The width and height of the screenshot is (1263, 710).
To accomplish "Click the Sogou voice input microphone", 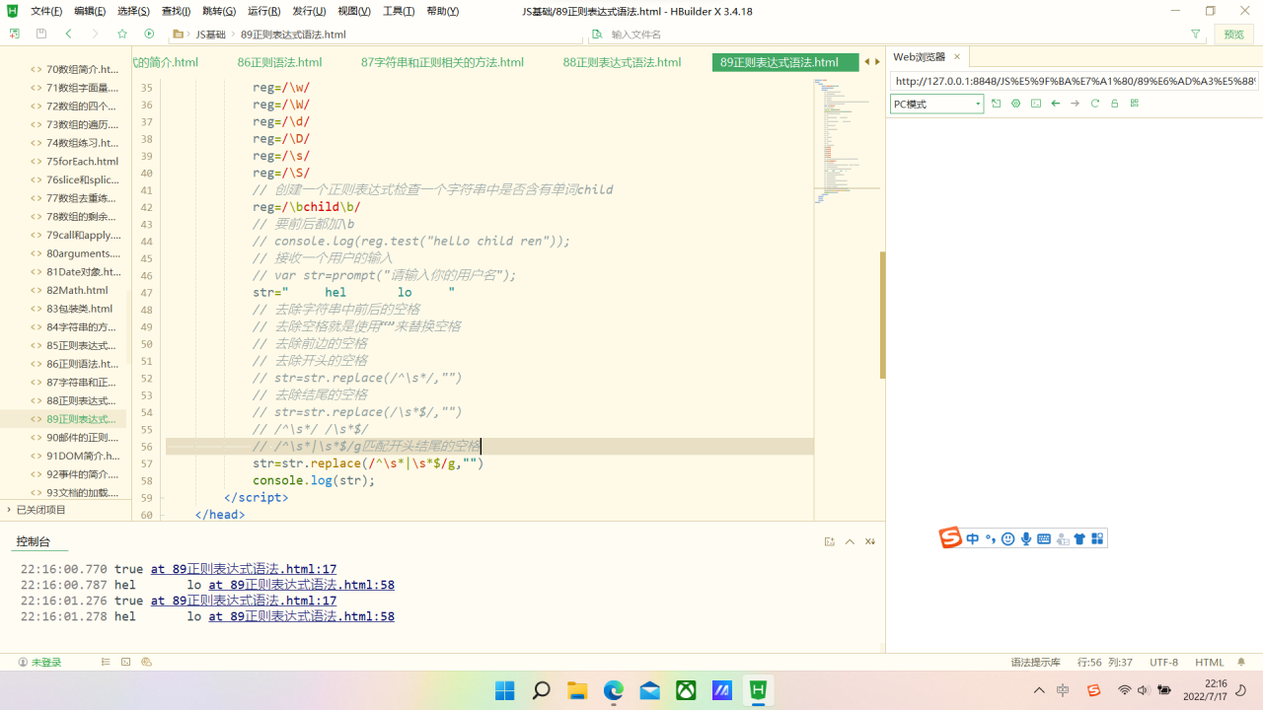I will click(1026, 538).
